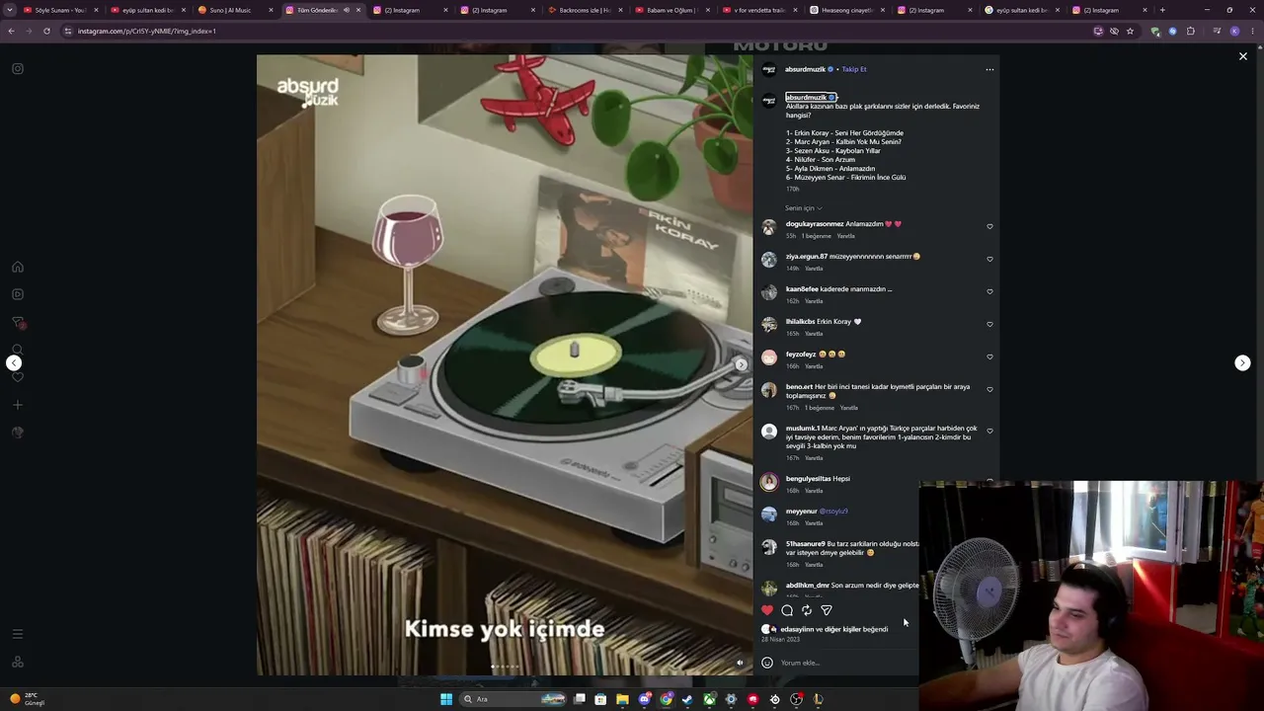Go to the next post arrow
Screen dimensions: 1264x711
(1242, 363)
